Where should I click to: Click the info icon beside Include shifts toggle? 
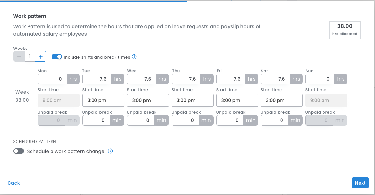(134, 57)
